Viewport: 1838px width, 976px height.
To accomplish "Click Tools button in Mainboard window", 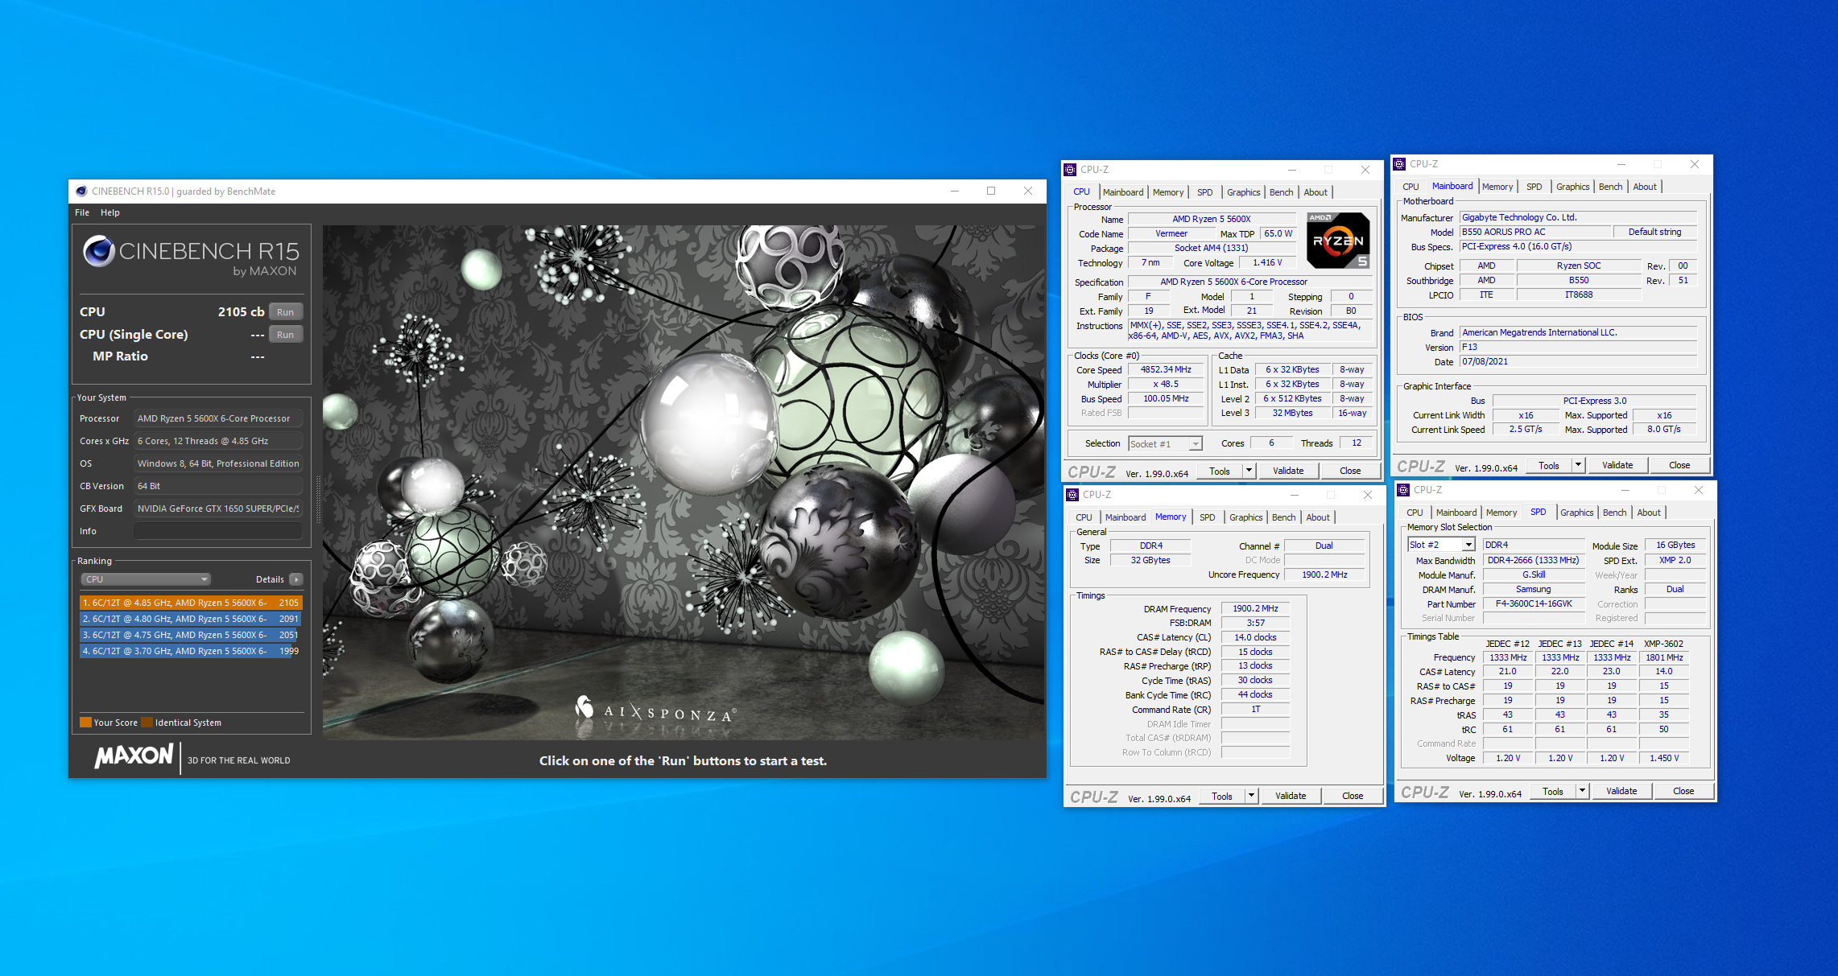I will click(x=1548, y=465).
